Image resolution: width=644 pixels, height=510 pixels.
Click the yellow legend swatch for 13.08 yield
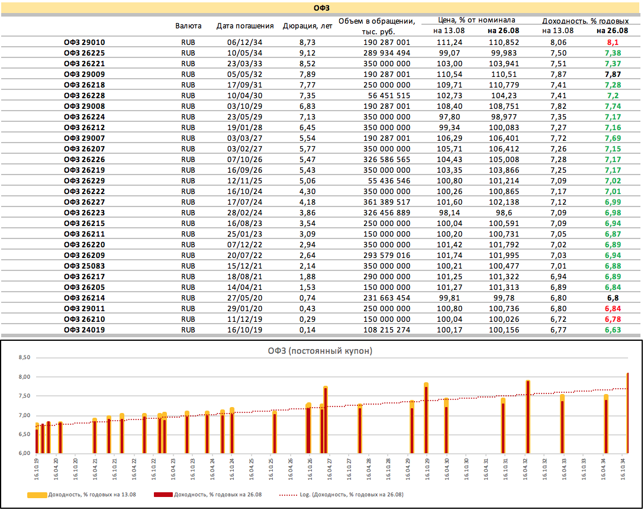click(37, 494)
